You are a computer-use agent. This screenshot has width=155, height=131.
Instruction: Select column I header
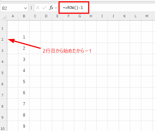pos(102,16)
